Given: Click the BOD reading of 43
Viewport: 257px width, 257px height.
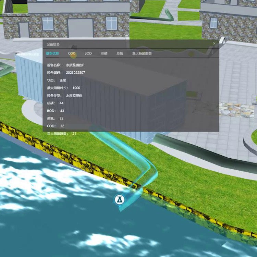Looking at the screenshot, I should pos(62,111).
